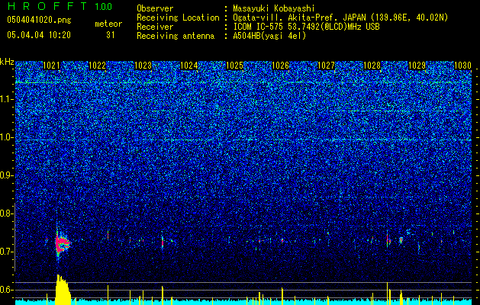This screenshot has width=480, height=305.
Task: Click the meteor count label
Action: pos(108,24)
